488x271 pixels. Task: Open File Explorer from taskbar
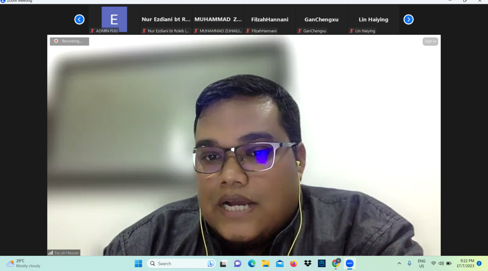265,263
